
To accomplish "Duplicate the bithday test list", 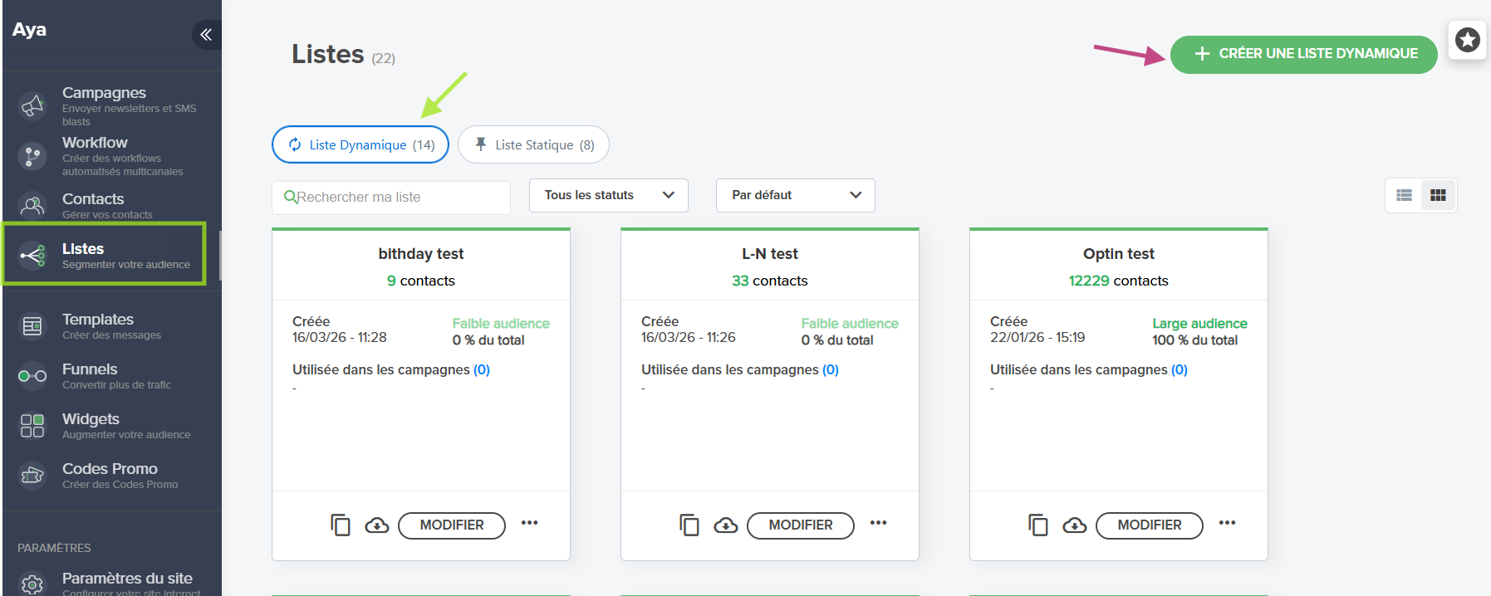I will coord(340,525).
